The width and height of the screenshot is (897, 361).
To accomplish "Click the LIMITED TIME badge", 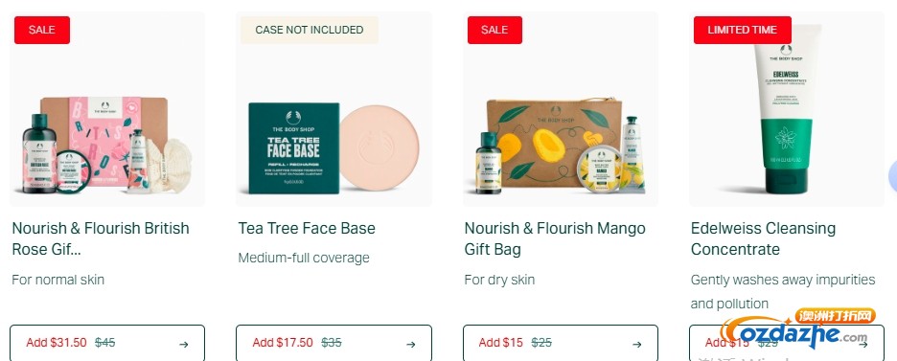I will 743,31.
